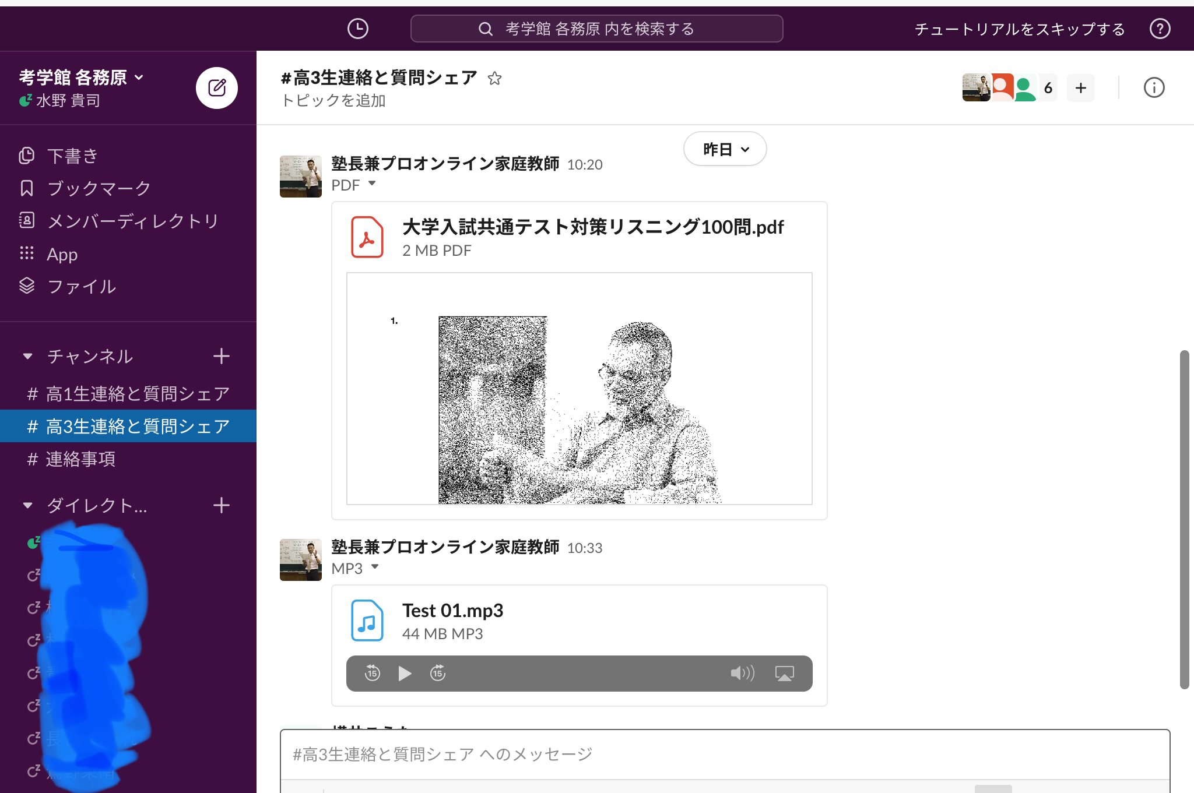Select the 高3生連絡と質問シェア channel in sidebar
Viewport: 1194px width, 793px height.
click(x=128, y=427)
